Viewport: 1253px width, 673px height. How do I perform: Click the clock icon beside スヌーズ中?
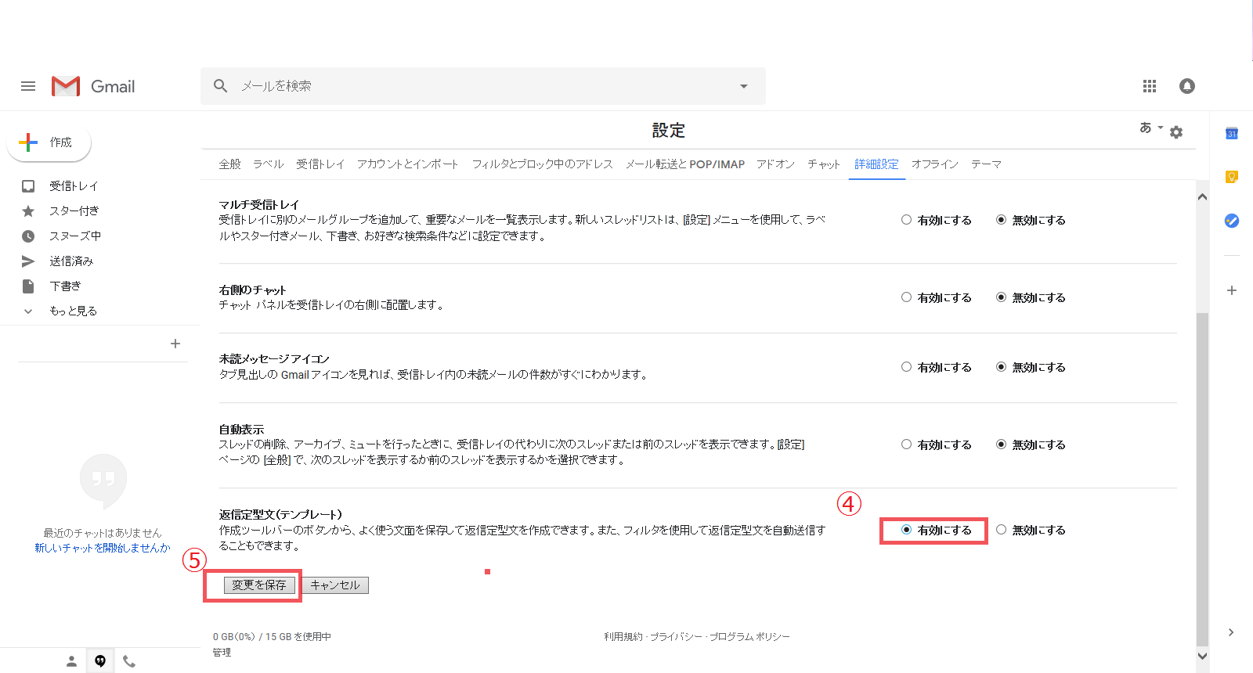point(28,236)
